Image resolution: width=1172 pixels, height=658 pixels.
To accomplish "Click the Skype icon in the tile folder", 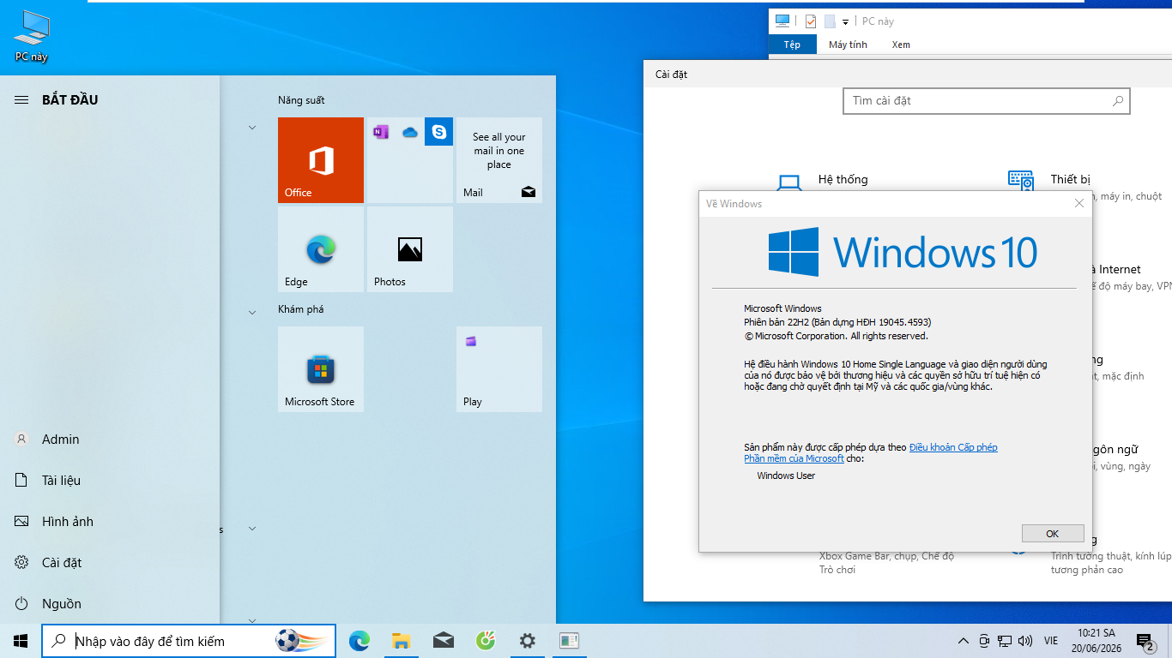I will click(439, 132).
